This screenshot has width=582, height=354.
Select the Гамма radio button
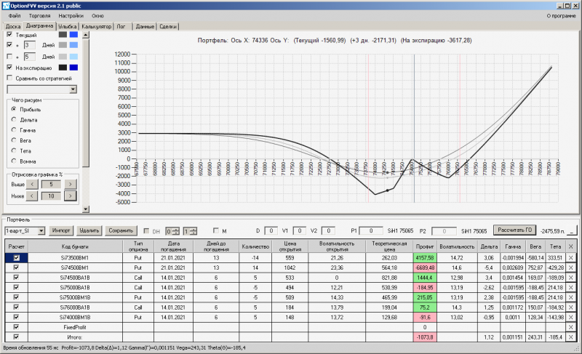(14, 129)
